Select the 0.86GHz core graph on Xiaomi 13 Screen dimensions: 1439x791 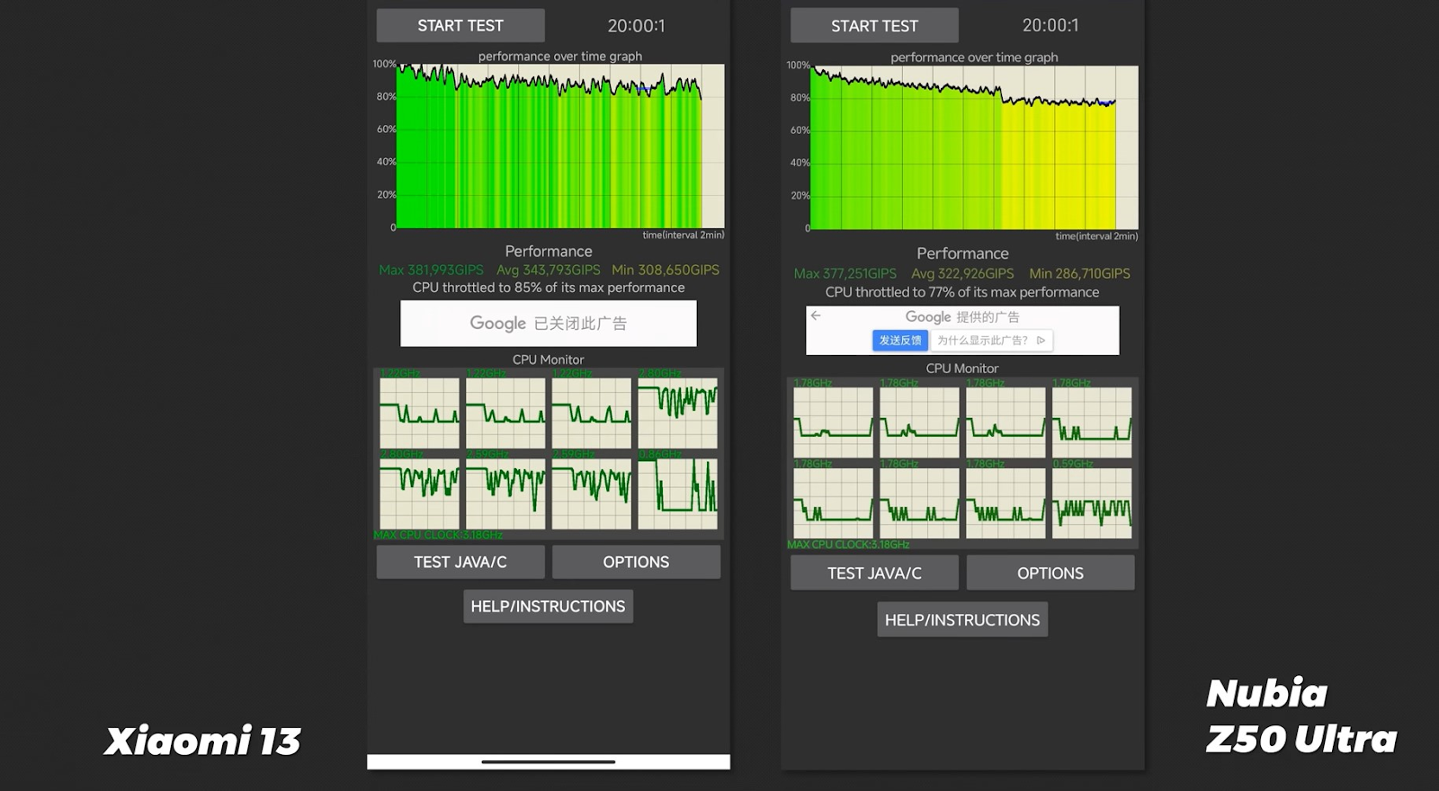coord(678,493)
